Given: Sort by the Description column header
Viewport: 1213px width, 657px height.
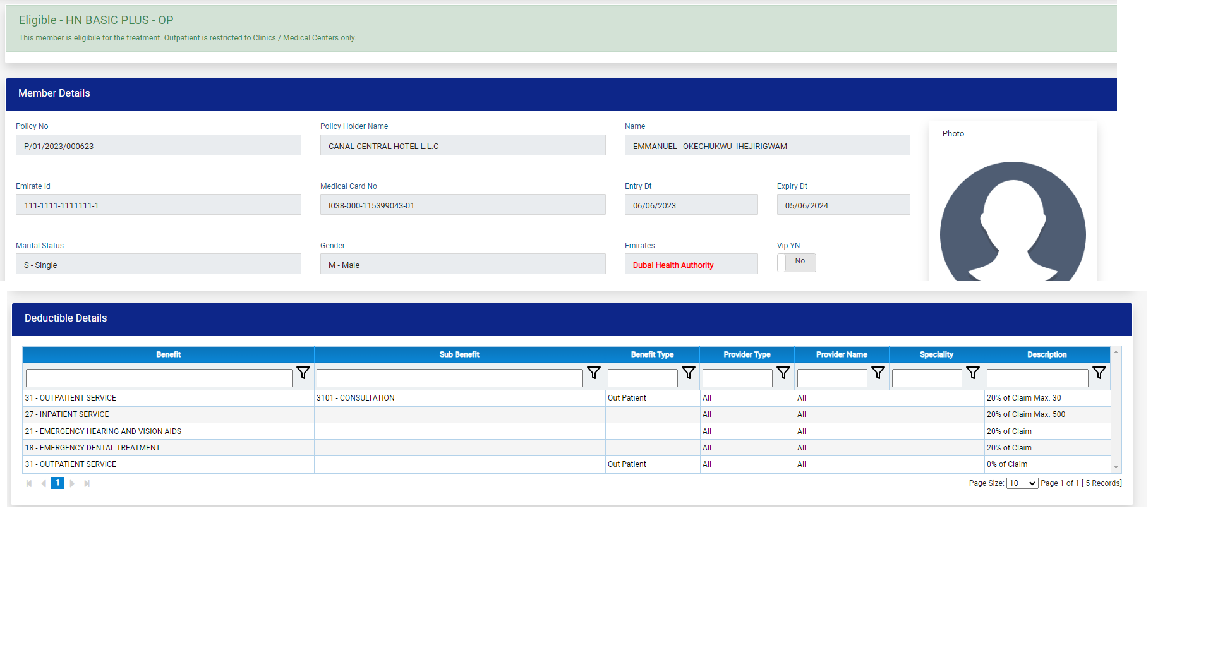Looking at the screenshot, I should (1046, 354).
